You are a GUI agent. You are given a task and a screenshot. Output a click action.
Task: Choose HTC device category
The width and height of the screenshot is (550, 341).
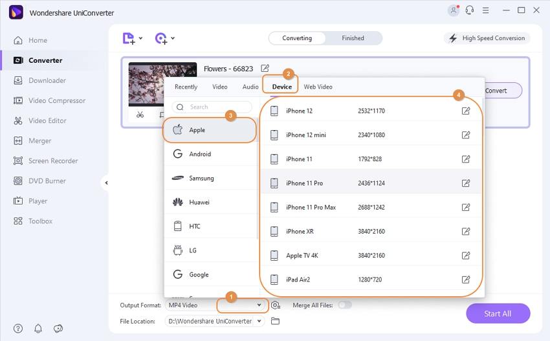coord(210,226)
